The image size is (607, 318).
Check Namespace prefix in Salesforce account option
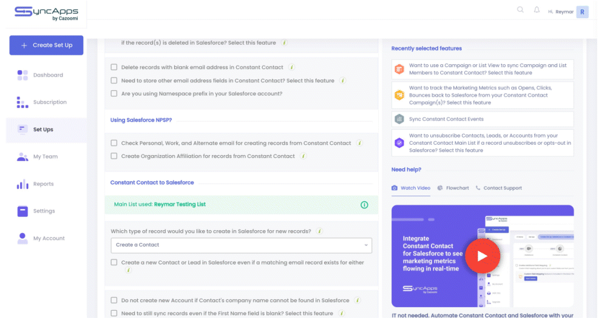[x=114, y=93]
